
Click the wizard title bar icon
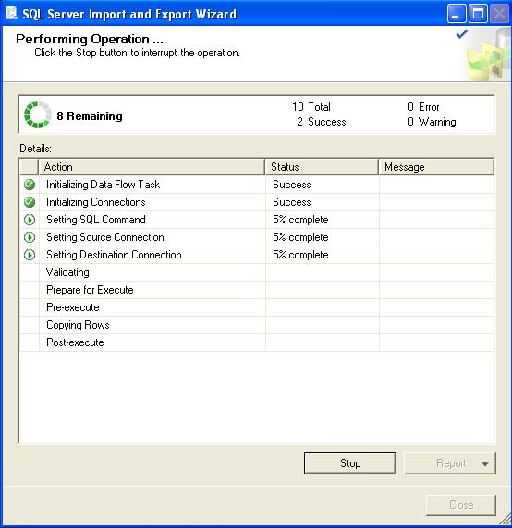[11, 13]
